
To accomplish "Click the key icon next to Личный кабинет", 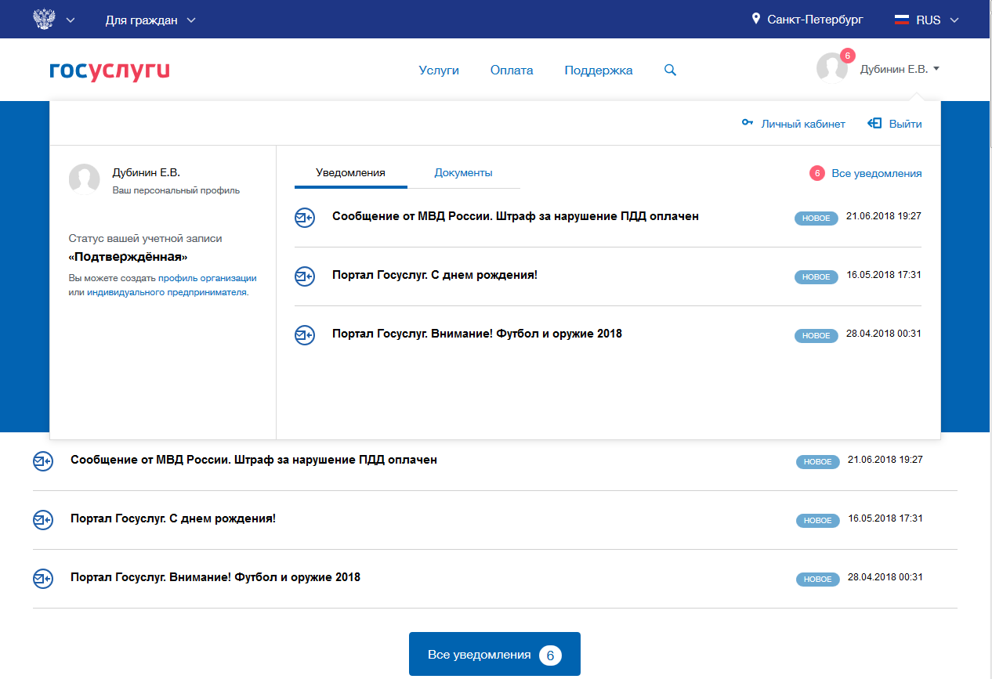I will pyautogui.click(x=748, y=123).
